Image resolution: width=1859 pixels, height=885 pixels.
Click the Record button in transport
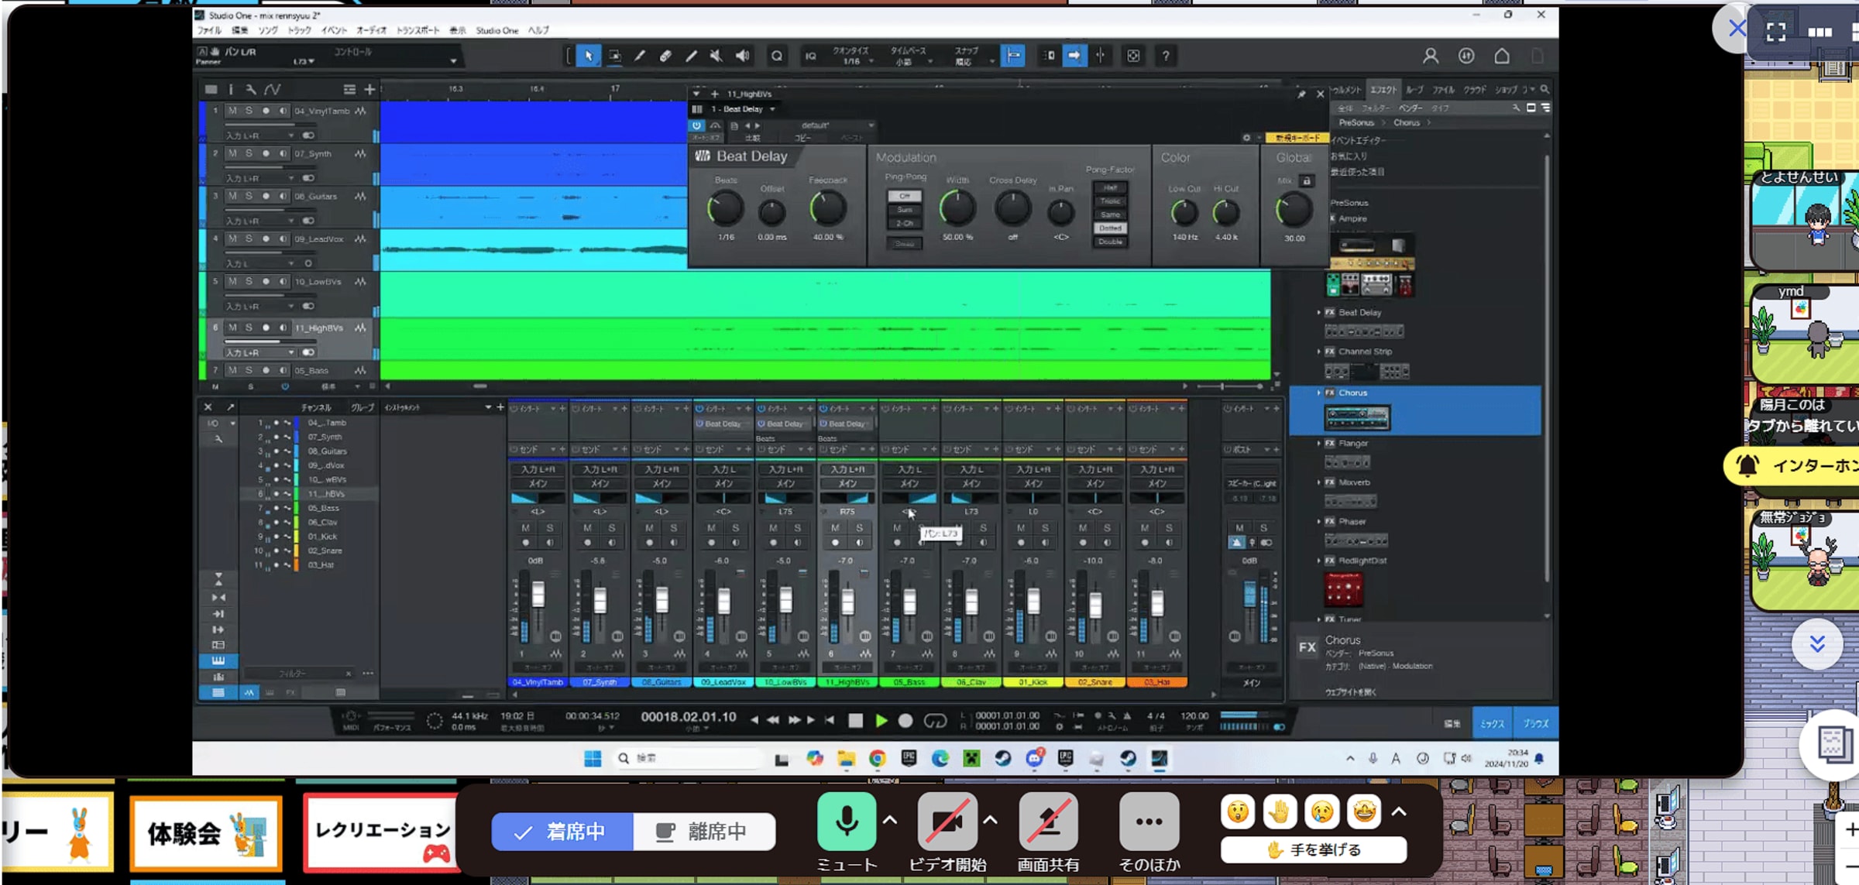[905, 721]
